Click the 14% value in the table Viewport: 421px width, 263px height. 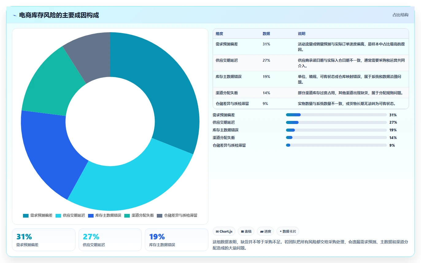pyautogui.click(x=266, y=93)
